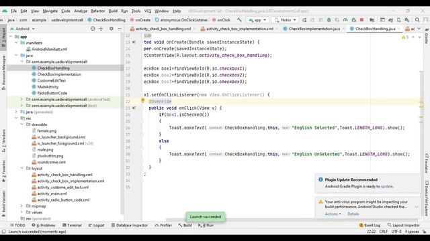
Task: Click the Debug app bug icon
Action: 329,20
